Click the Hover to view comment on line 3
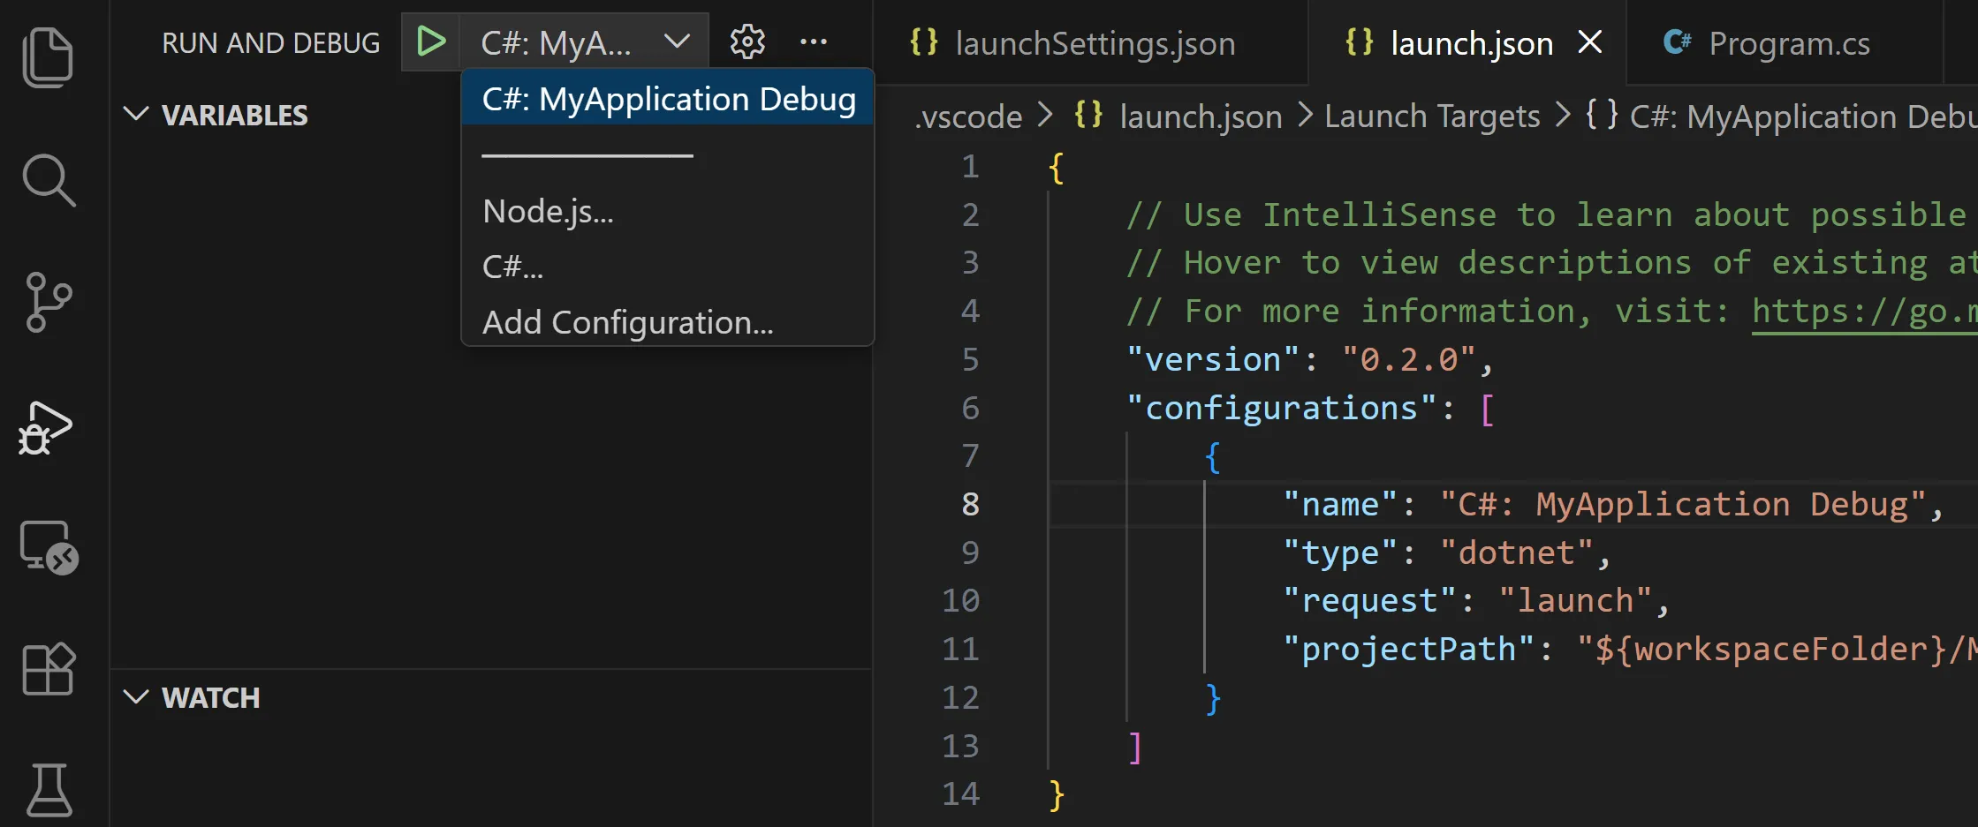This screenshot has width=1978, height=827. [1550, 263]
